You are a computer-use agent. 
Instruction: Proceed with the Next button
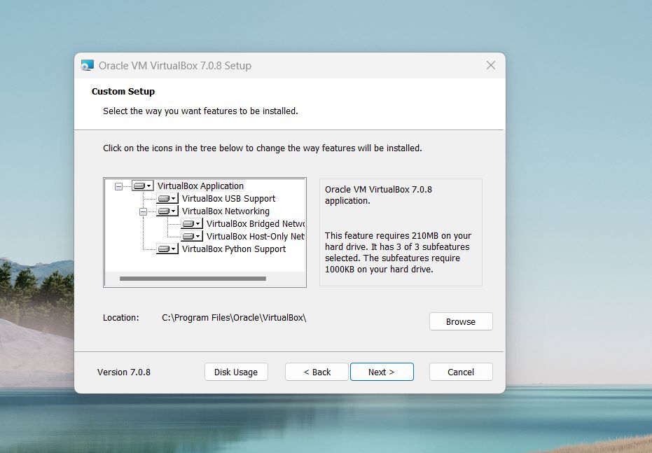pos(382,372)
